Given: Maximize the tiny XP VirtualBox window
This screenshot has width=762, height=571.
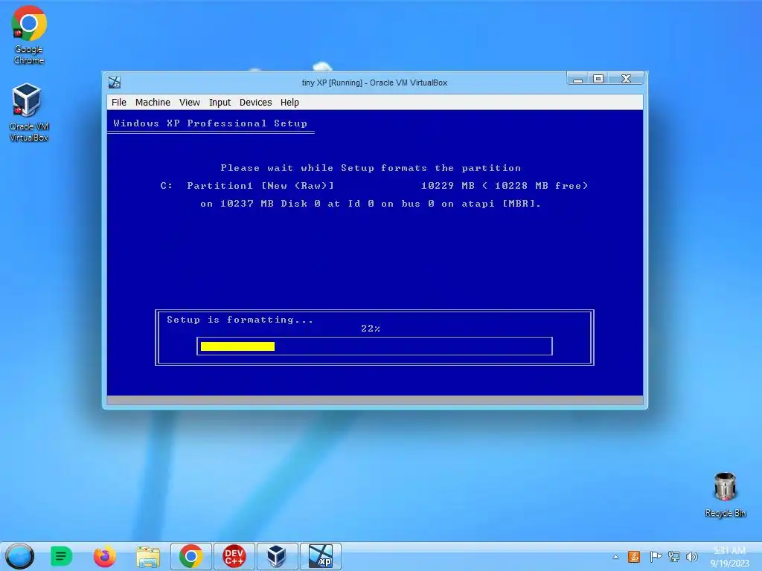Looking at the screenshot, I should [x=598, y=79].
